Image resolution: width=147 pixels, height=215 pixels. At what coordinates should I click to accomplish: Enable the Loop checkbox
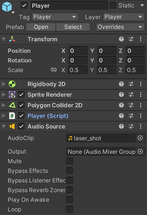pos(69,209)
